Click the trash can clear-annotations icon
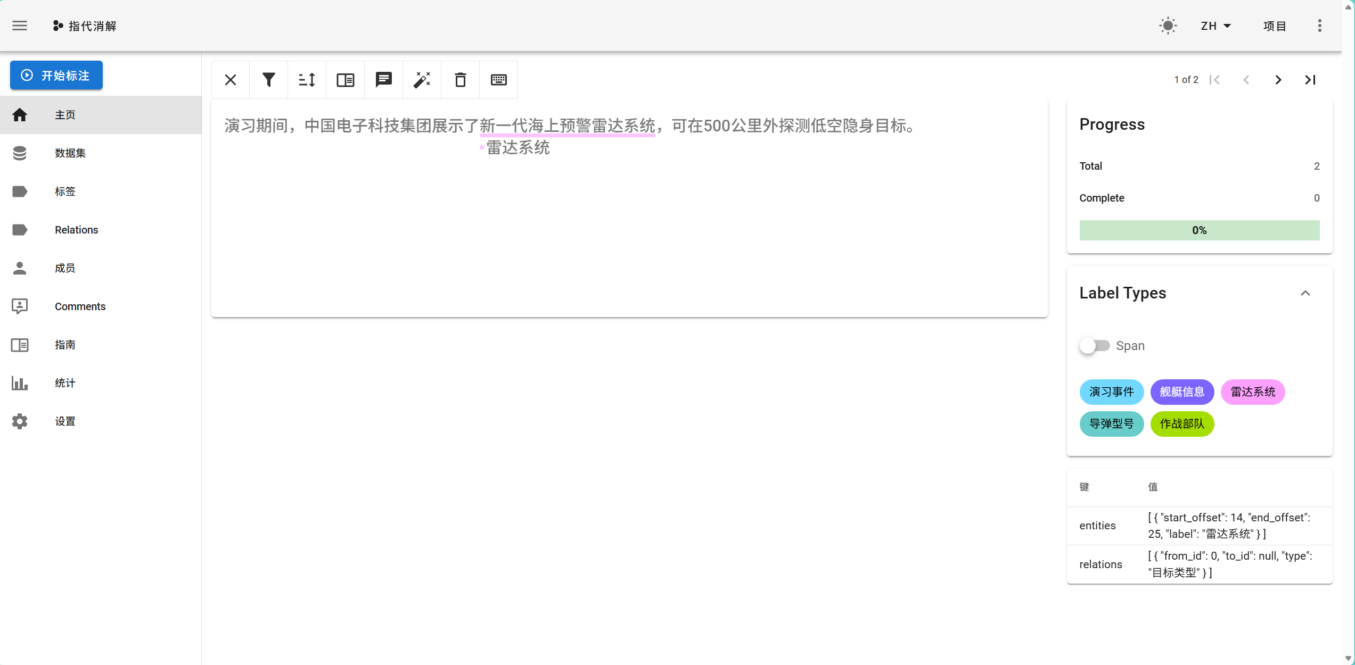Viewport: 1355px width, 665px height. coord(461,80)
